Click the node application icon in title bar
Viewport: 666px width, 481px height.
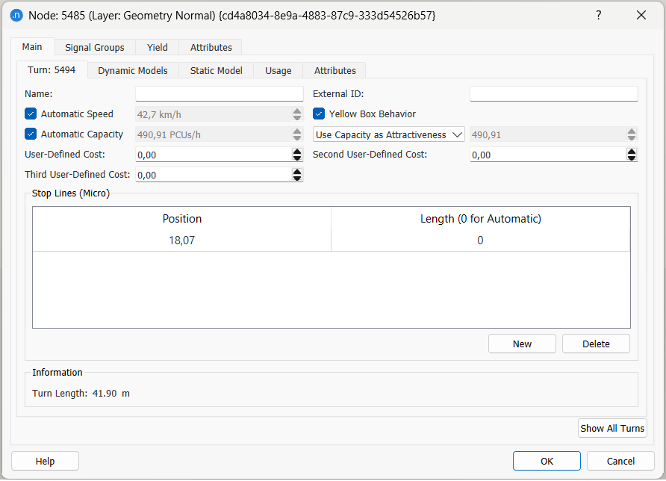[16, 15]
